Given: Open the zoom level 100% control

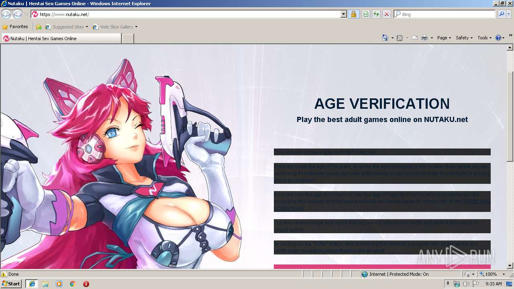Looking at the screenshot, I should (488, 274).
